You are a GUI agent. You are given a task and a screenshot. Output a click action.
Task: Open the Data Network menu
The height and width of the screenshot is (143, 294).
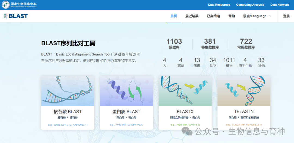(x=280, y=5)
